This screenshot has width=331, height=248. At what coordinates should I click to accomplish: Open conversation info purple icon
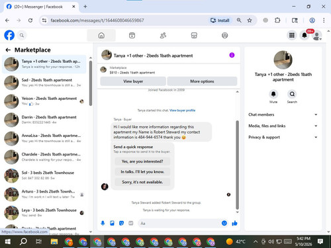click(232, 55)
